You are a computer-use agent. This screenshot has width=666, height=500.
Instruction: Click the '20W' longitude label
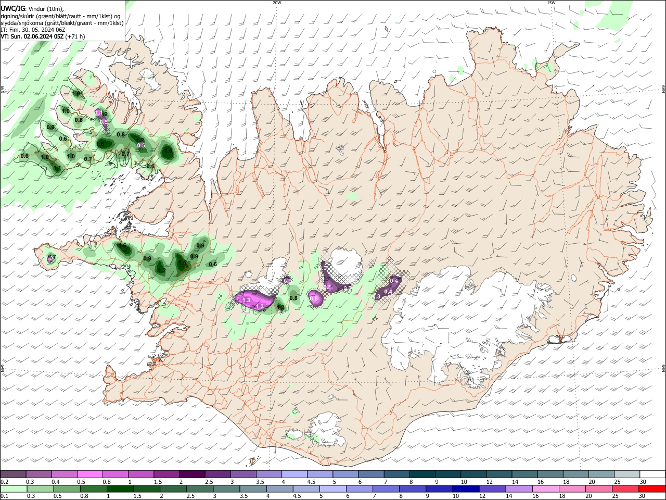click(x=277, y=2)
